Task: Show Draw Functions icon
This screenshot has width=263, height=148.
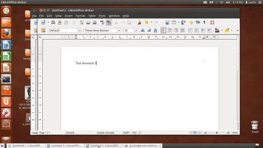Action: tap(184, 22)
